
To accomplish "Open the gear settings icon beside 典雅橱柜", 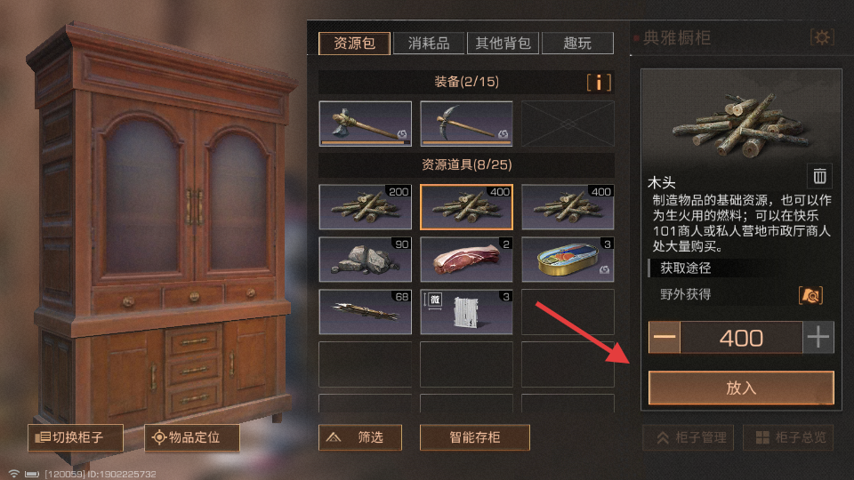I will tap(822, 37).
